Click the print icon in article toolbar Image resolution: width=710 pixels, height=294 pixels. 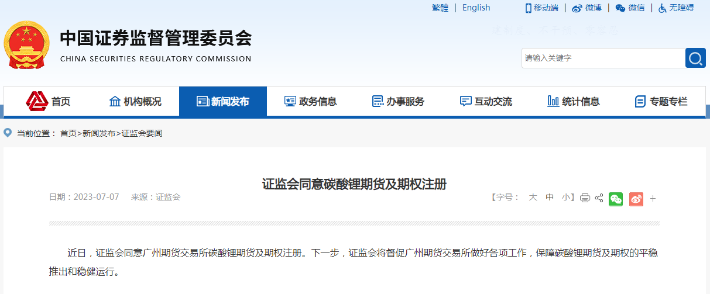pos(585,198)
